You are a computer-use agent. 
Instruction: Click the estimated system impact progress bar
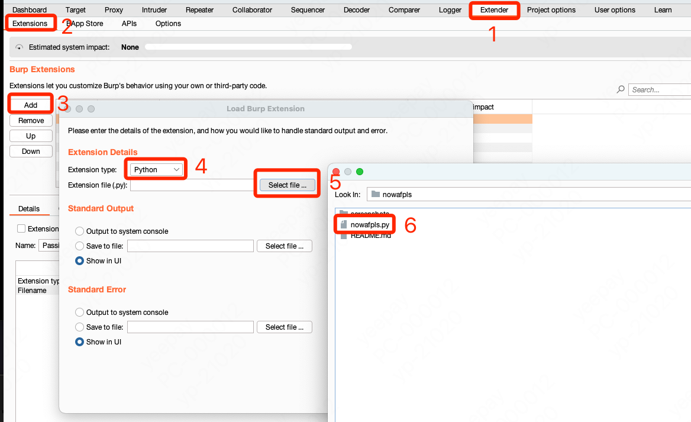(248, 47)
